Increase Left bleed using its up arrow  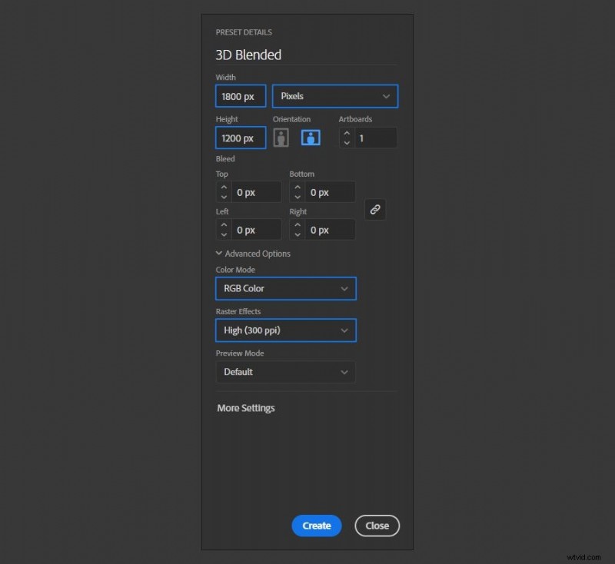[223, 225]
